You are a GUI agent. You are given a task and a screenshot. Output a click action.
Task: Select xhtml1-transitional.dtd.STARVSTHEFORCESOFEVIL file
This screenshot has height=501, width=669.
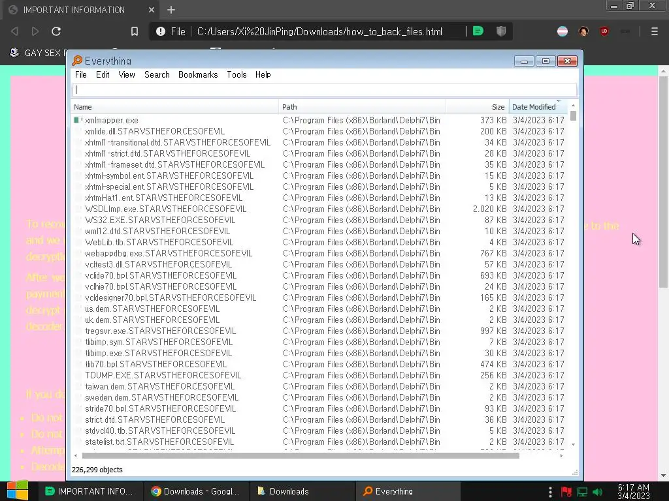coord(178,142)
